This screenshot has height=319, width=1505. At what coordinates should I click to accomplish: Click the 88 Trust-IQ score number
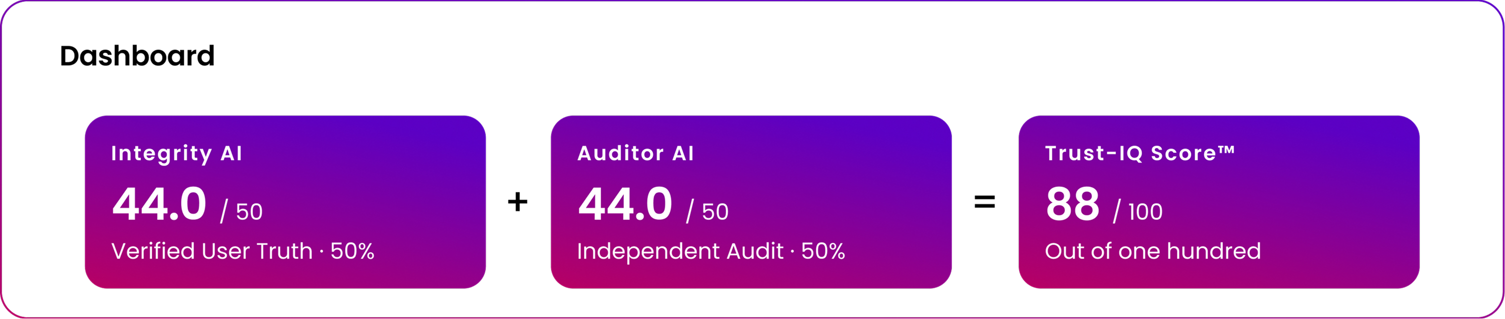pyautogui.click(x=1072, y=203)
